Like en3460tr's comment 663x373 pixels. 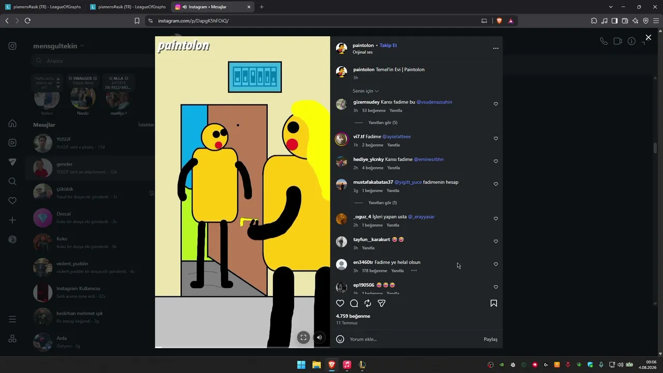pyautogui.click(x=496, y=264)
